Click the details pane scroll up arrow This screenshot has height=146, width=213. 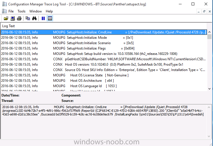(209, 107)
